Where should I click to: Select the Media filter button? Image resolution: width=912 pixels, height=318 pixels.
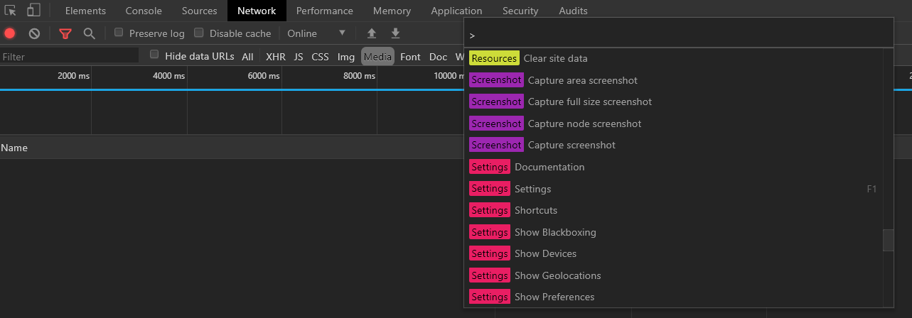[377, 57]
